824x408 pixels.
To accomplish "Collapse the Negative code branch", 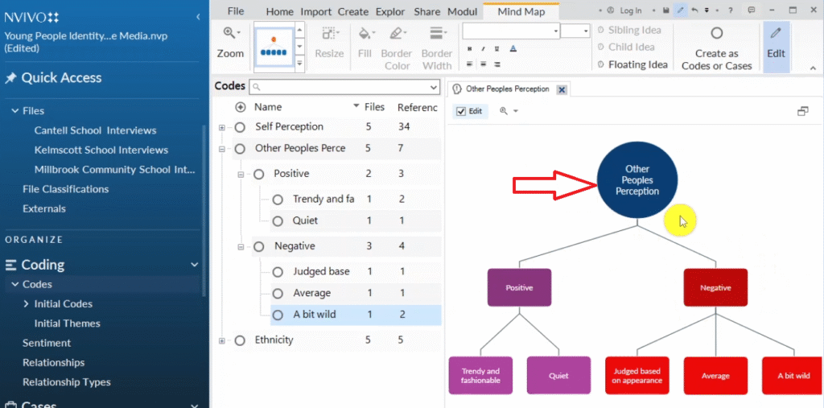I will click(241, 246).
